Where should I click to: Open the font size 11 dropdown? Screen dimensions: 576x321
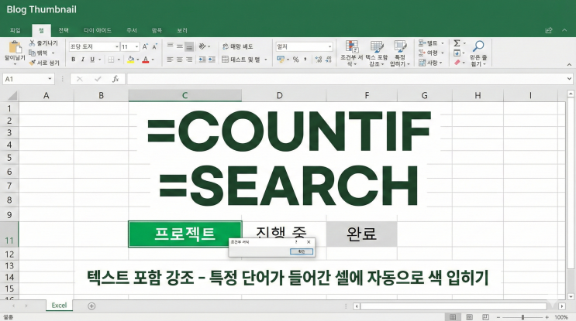click(x=136, y=47)
